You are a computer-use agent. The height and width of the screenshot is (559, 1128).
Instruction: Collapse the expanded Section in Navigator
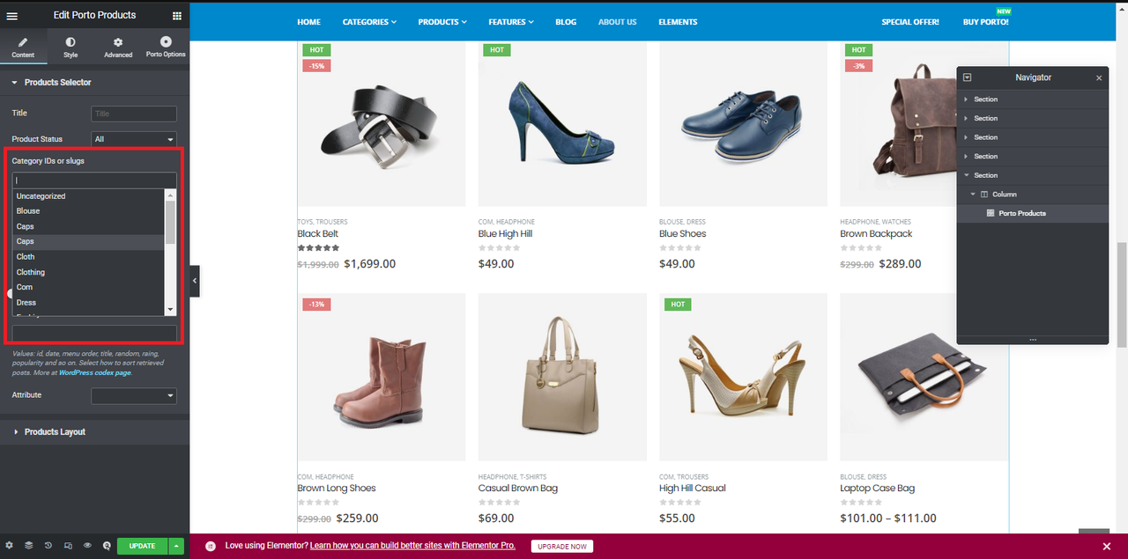click(966, 175)
